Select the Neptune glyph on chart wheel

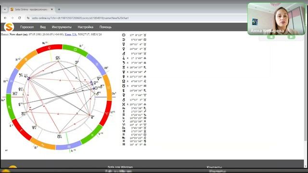click(34, 128)
